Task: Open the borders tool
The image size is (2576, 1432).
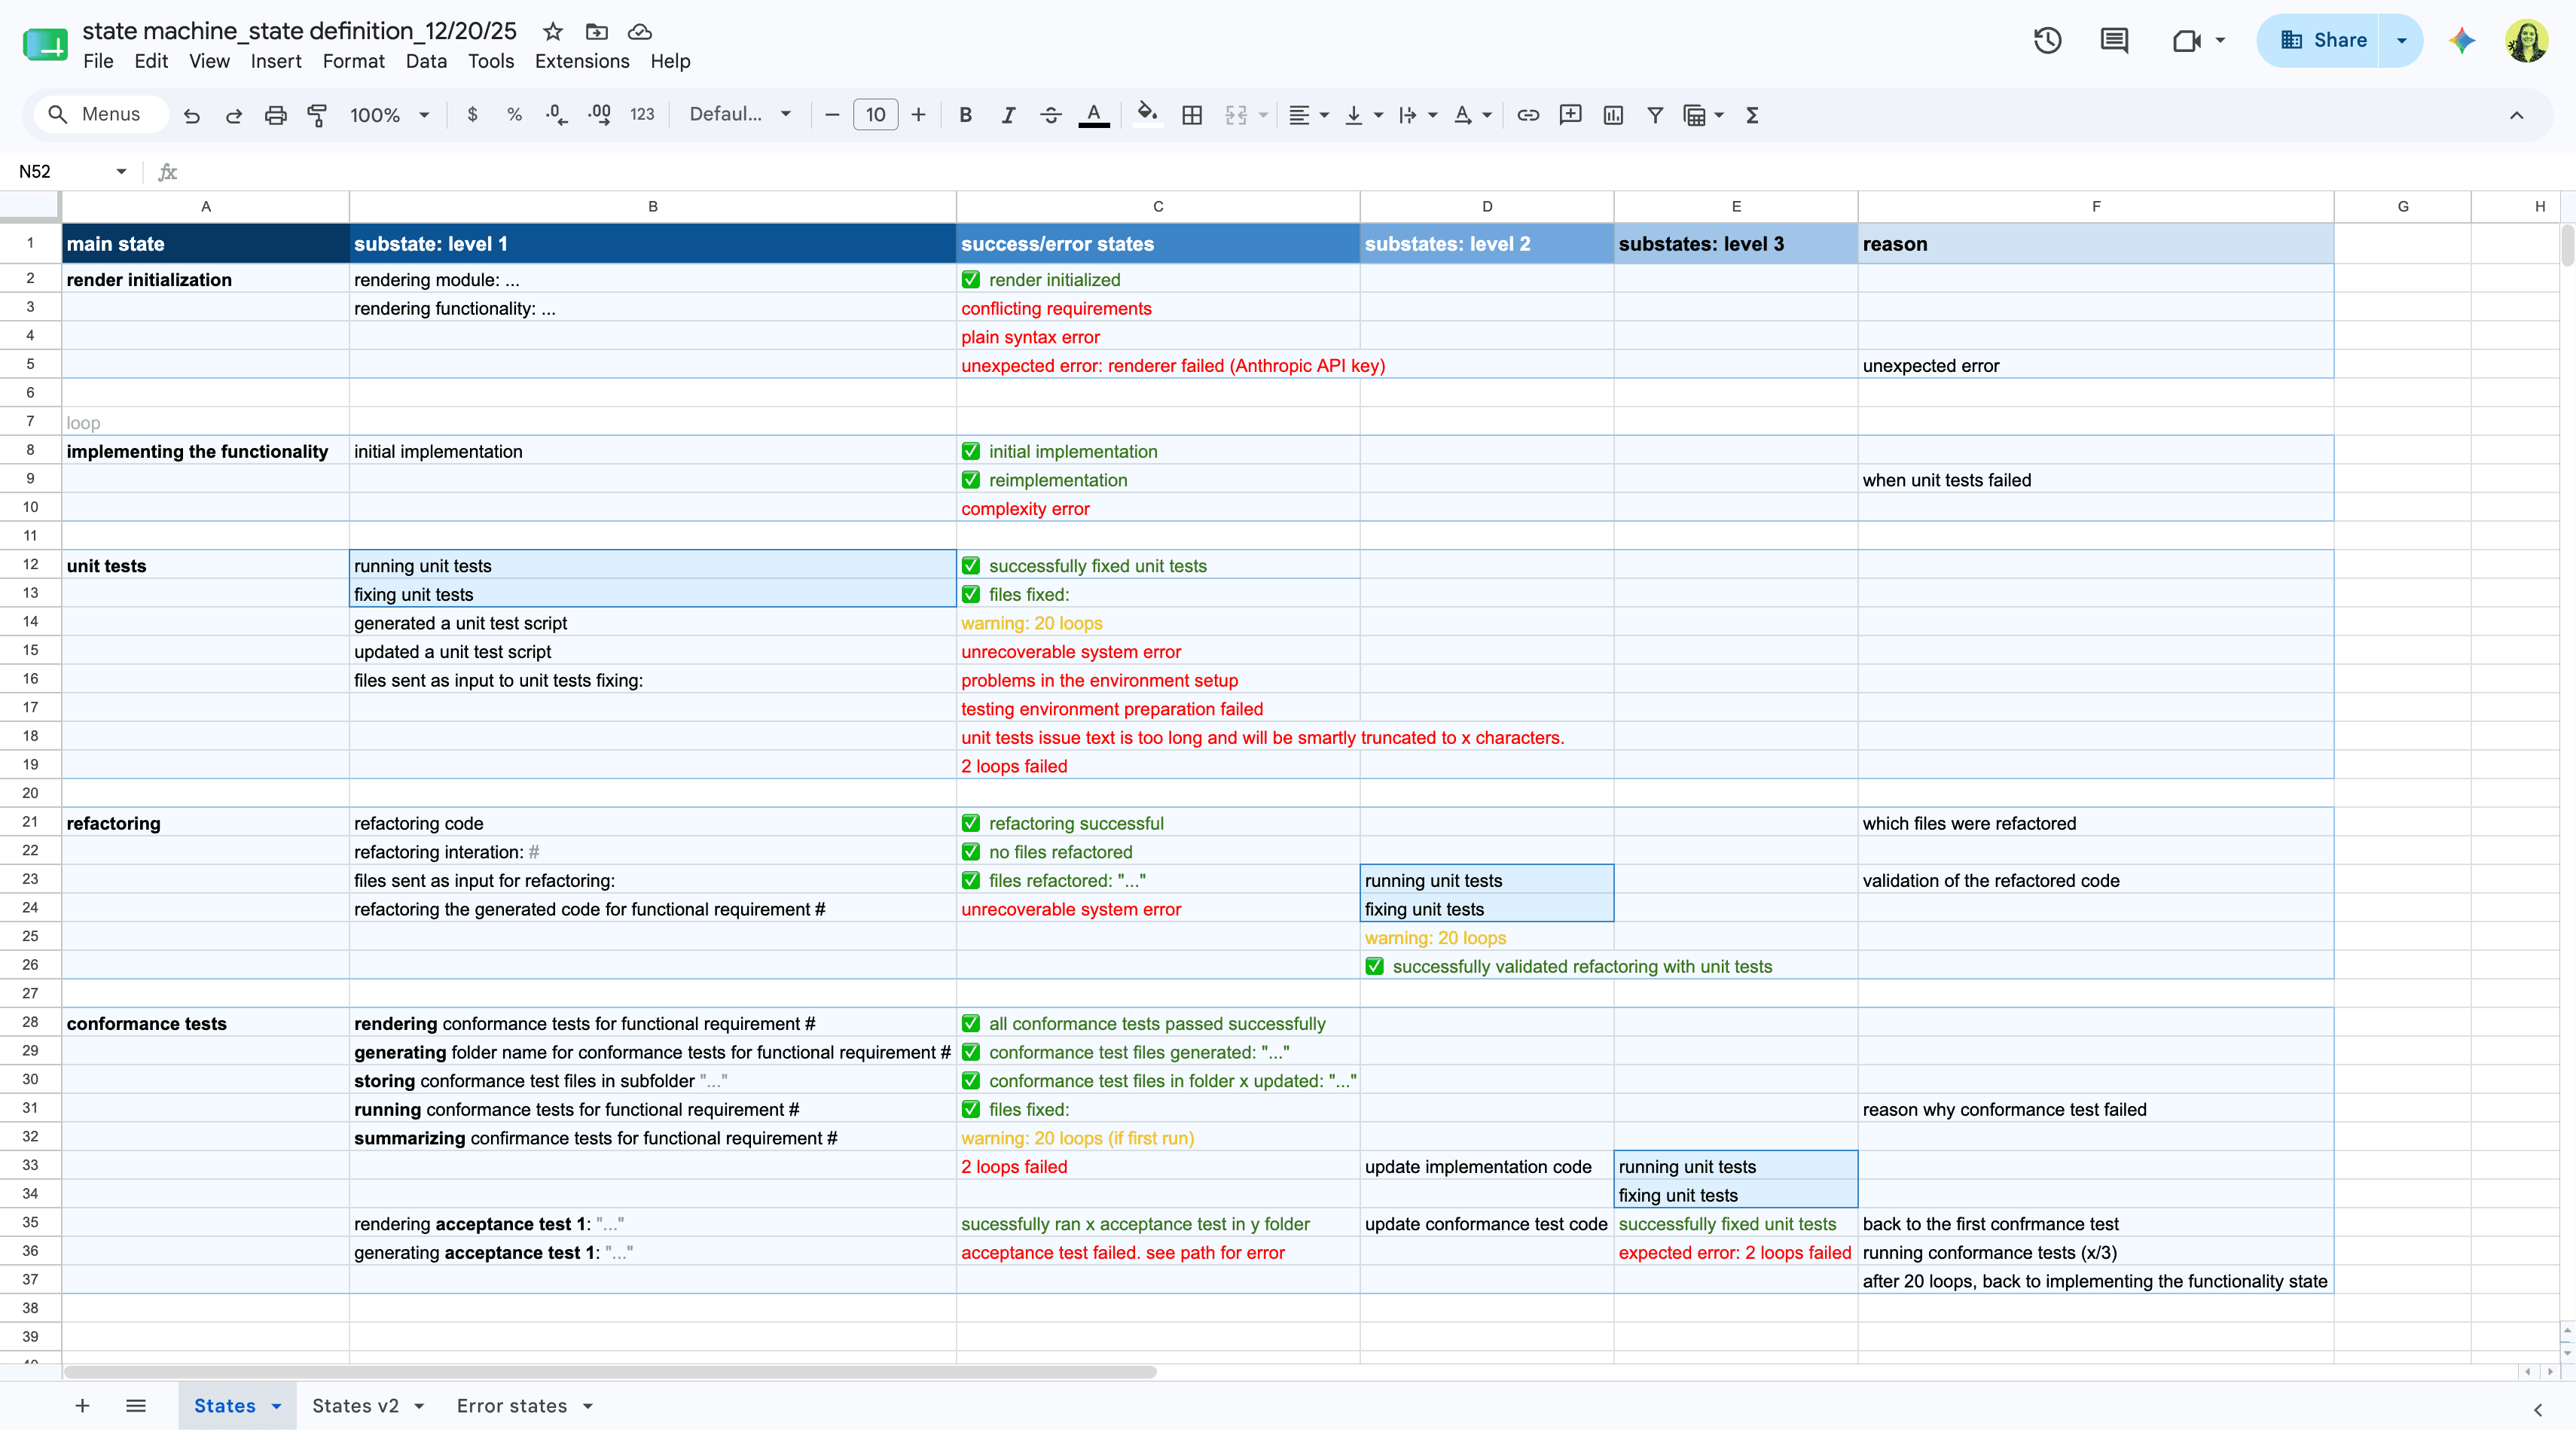Action: click(x=1192, y=115)
